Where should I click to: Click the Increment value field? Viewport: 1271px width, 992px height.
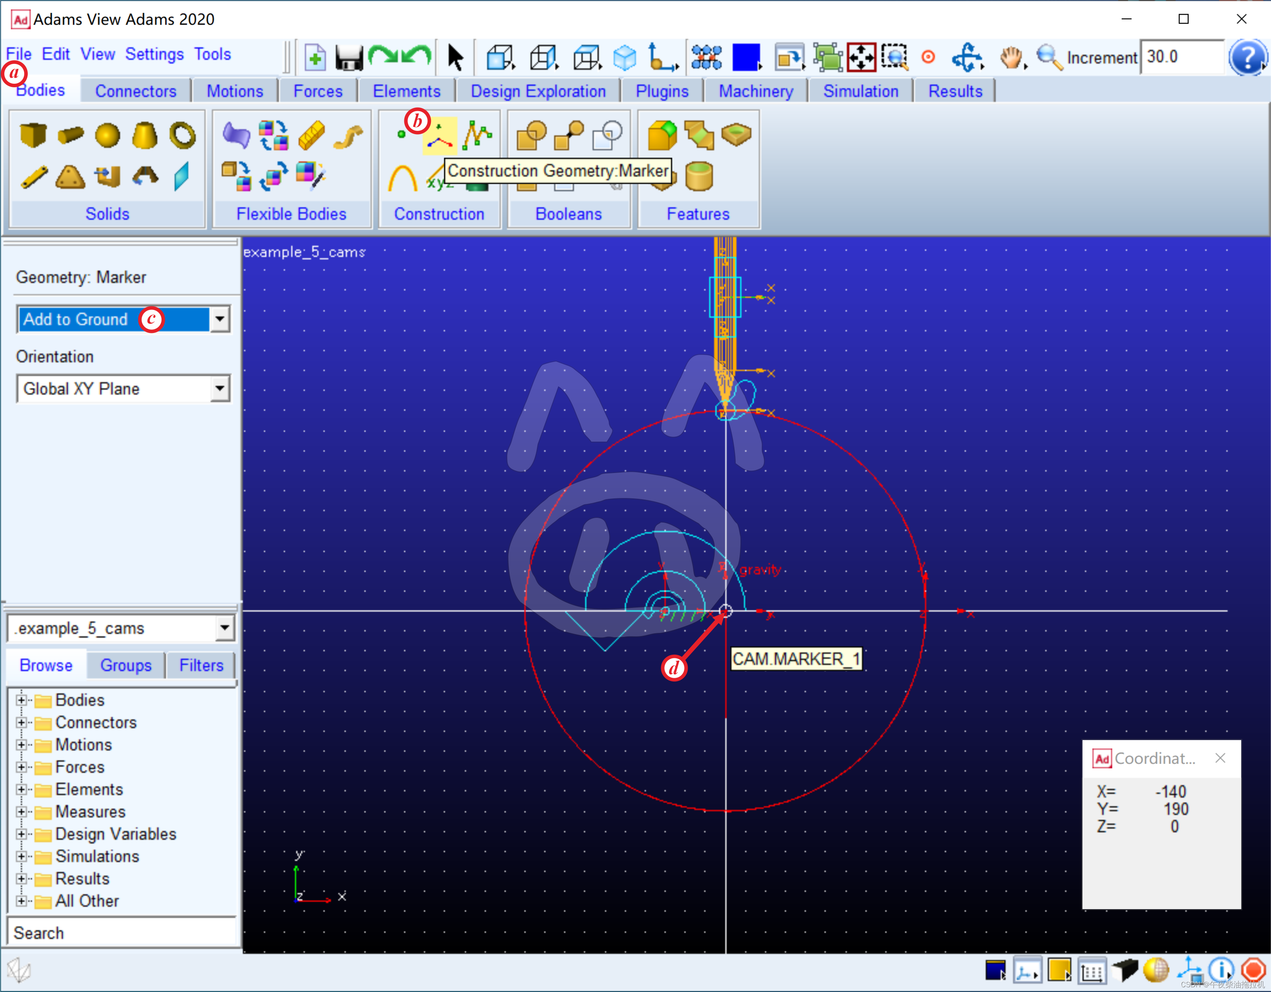(x=1181, y=57)
